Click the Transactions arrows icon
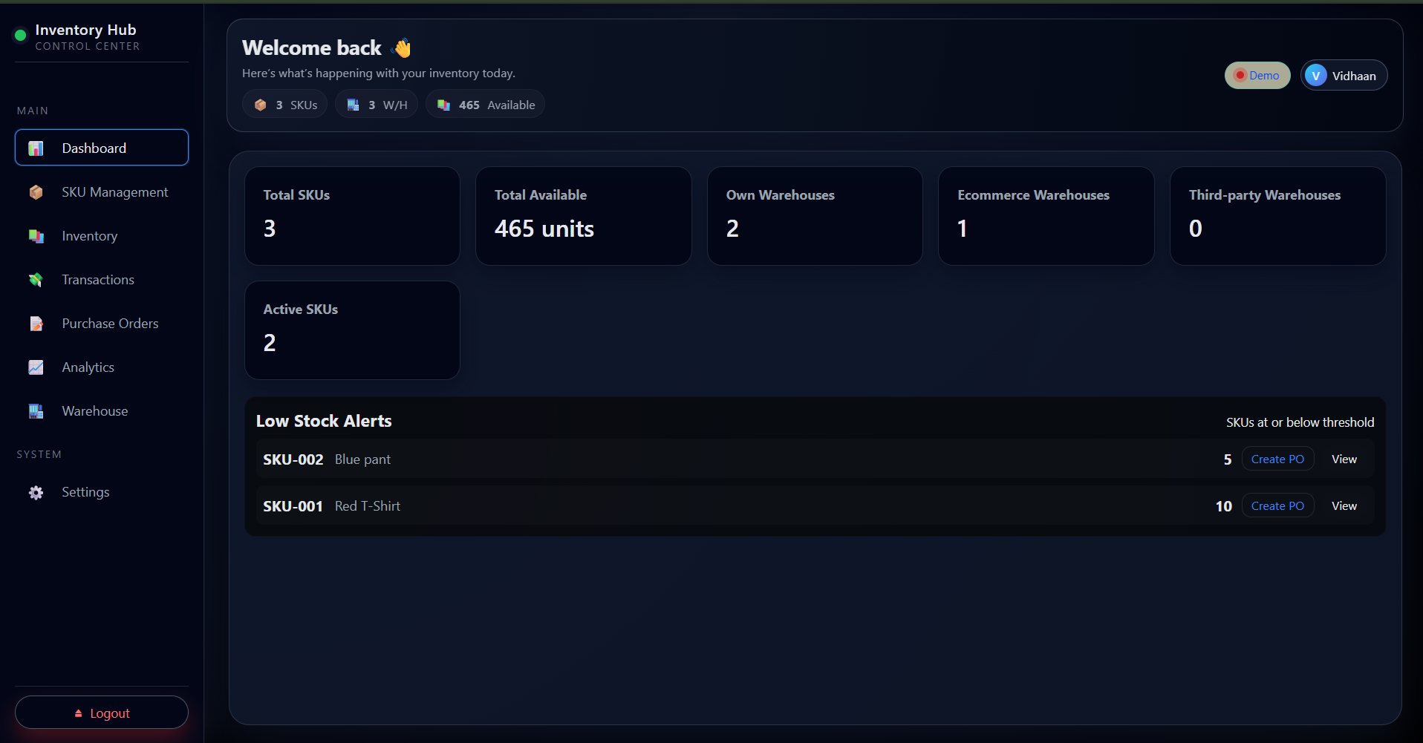Screen dimensions: 1423x743 36,280
